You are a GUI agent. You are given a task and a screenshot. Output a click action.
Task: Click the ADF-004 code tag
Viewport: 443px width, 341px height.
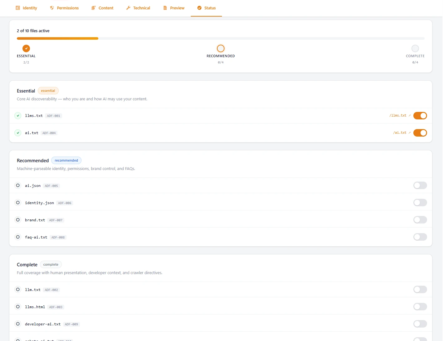tap(49, 133)
